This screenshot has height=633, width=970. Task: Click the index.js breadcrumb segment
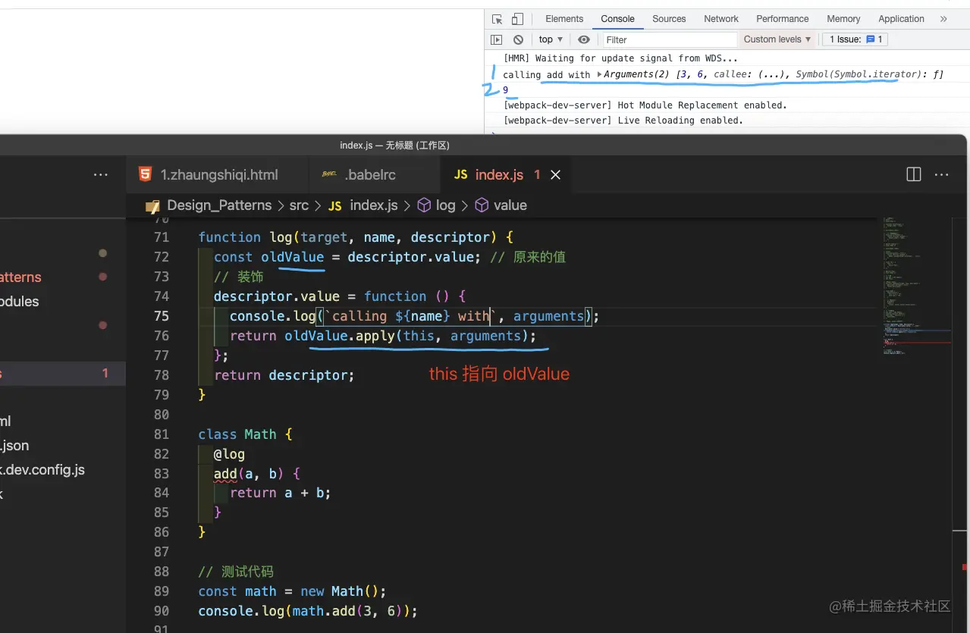(374, 205)
